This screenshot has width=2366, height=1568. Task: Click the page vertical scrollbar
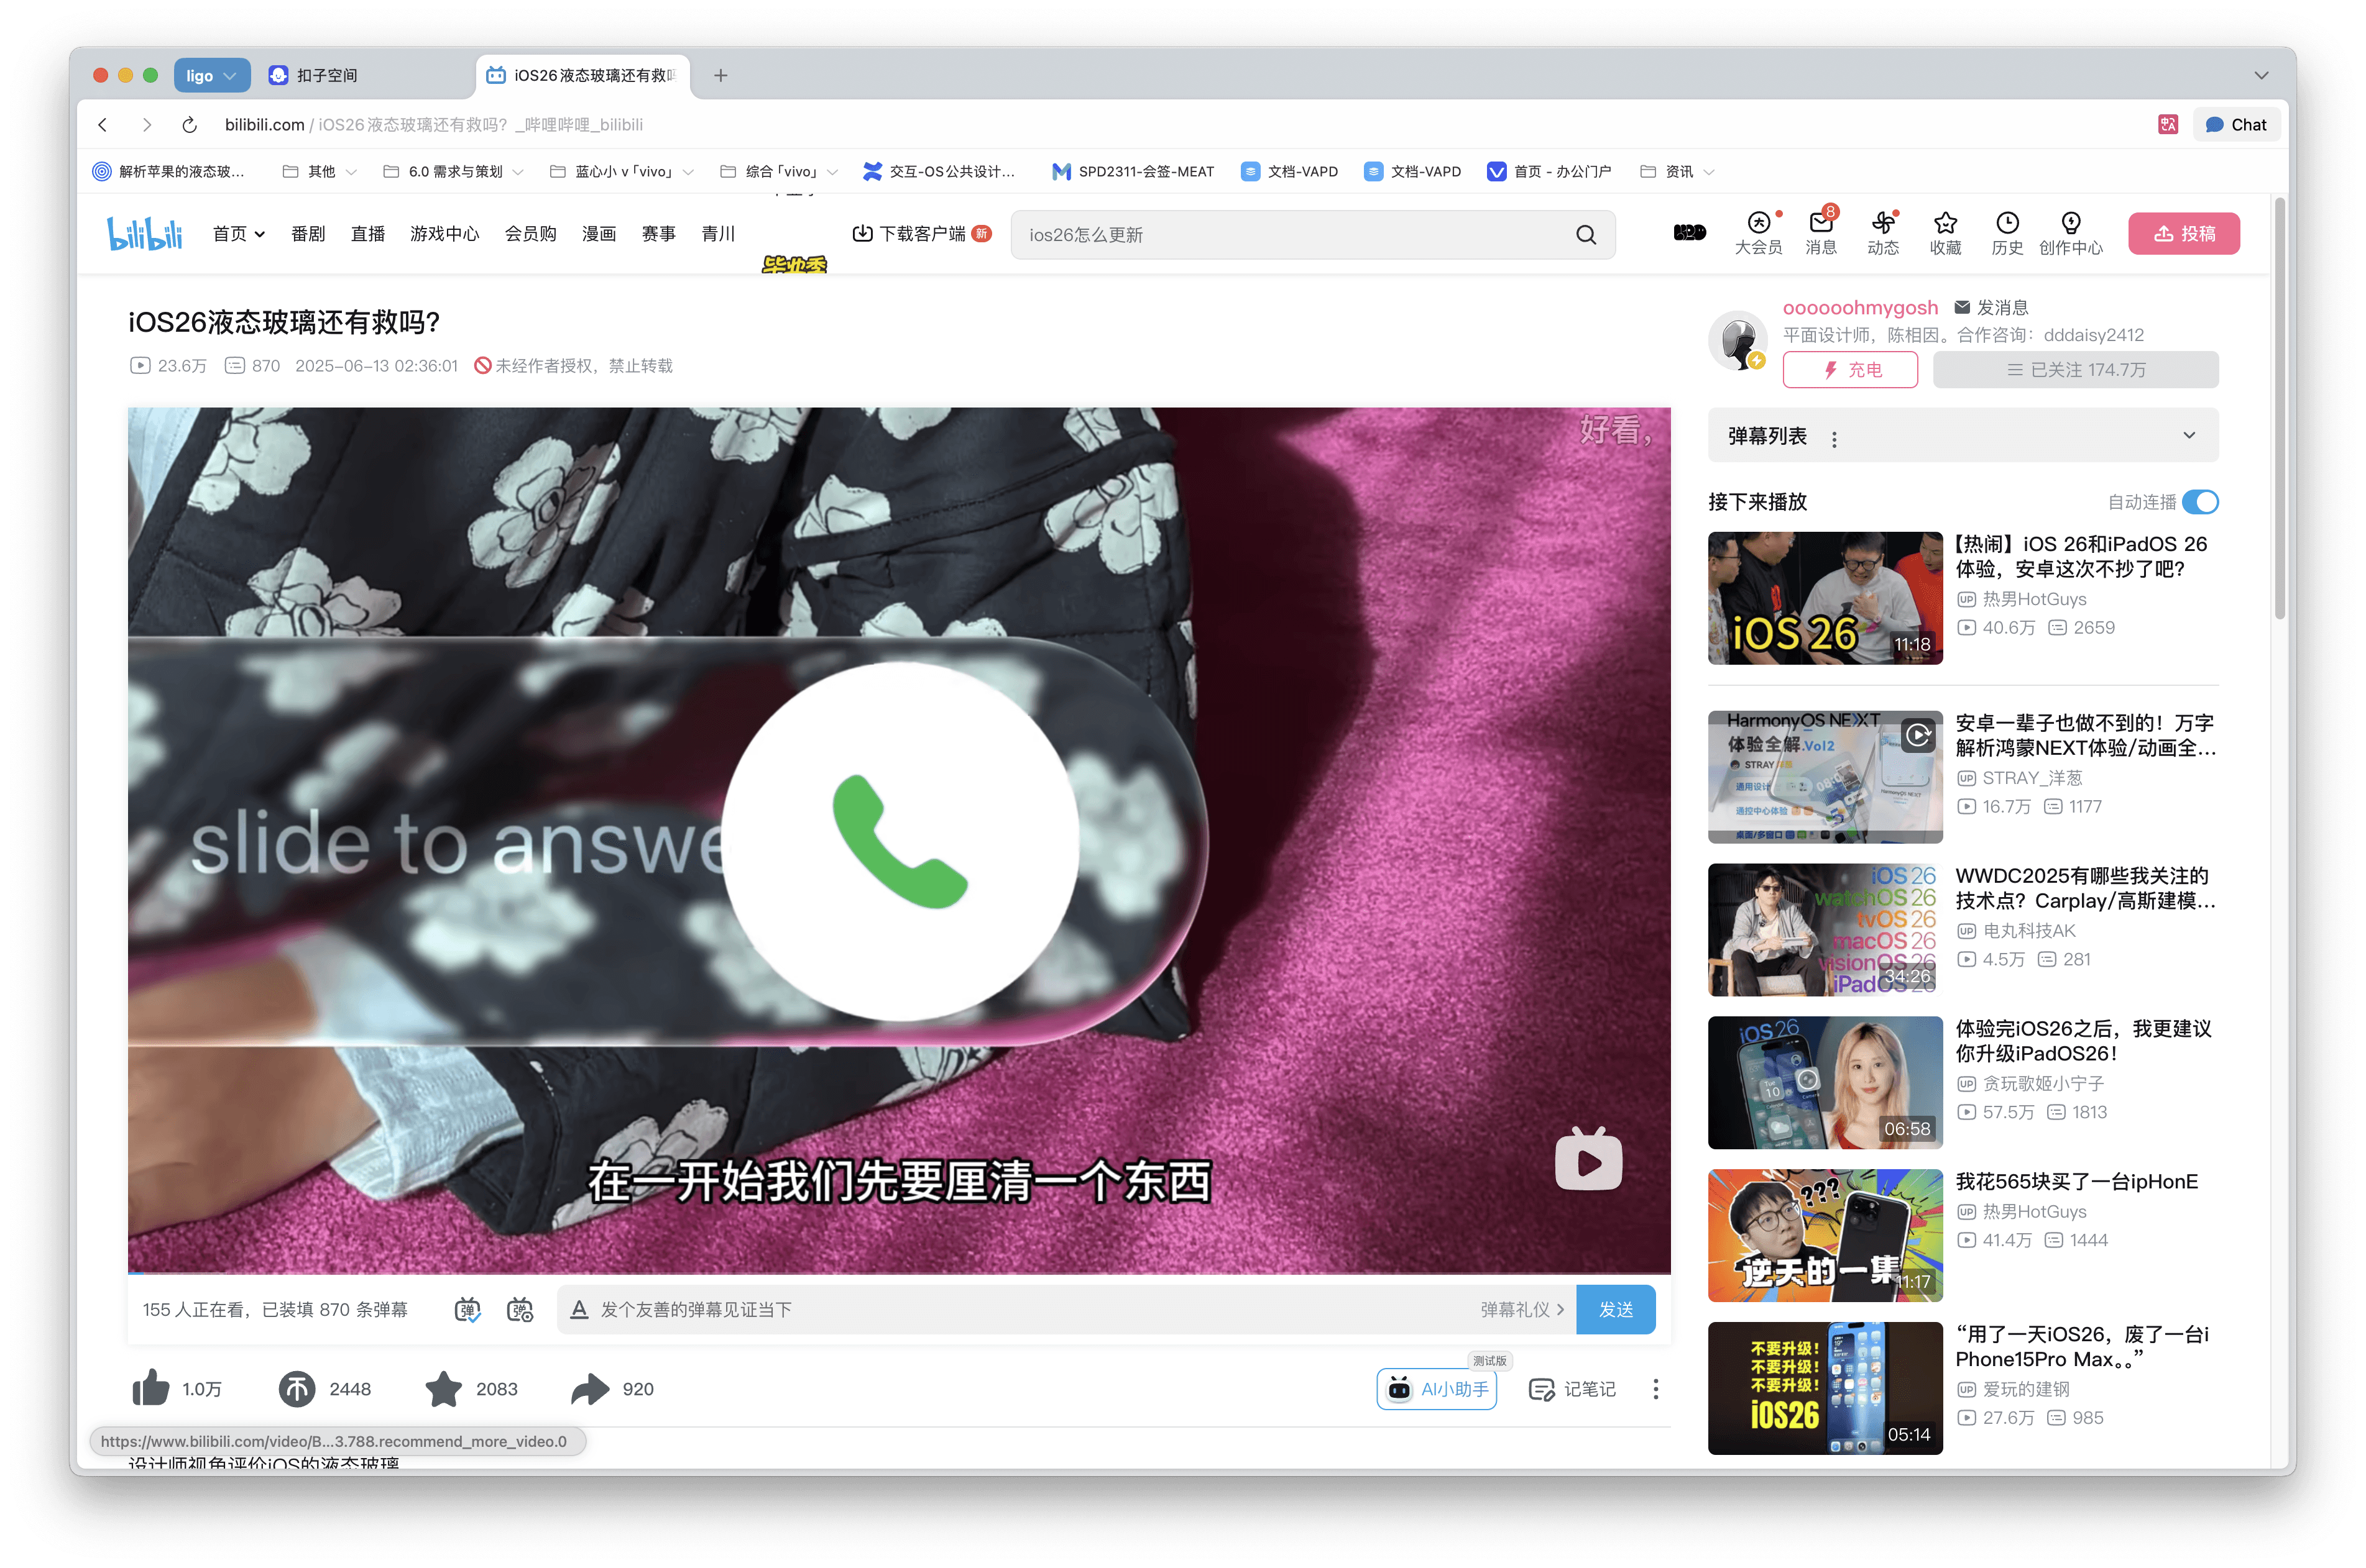coord(2280,409)
